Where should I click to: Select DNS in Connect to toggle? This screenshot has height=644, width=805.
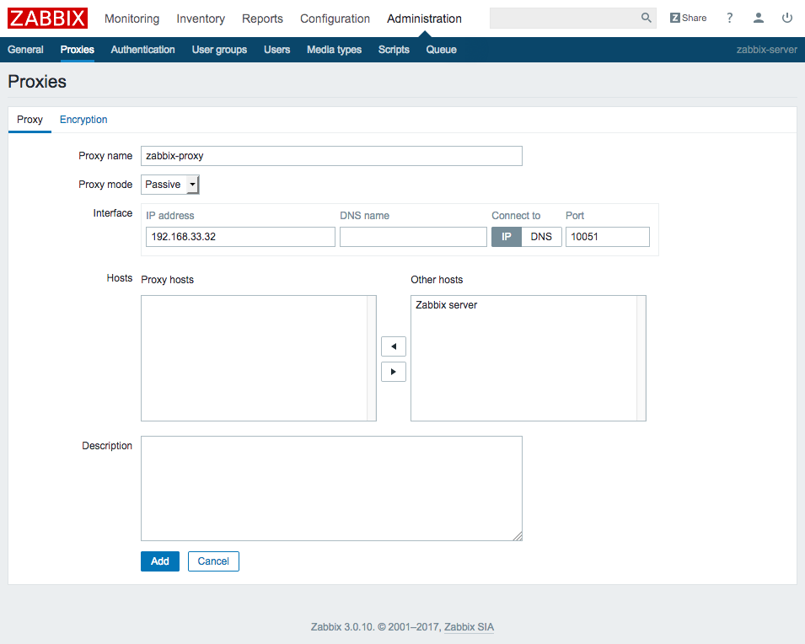[x=541, y=237]
